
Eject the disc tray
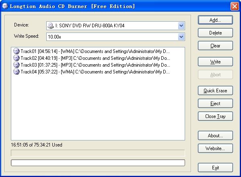(215, 104)
